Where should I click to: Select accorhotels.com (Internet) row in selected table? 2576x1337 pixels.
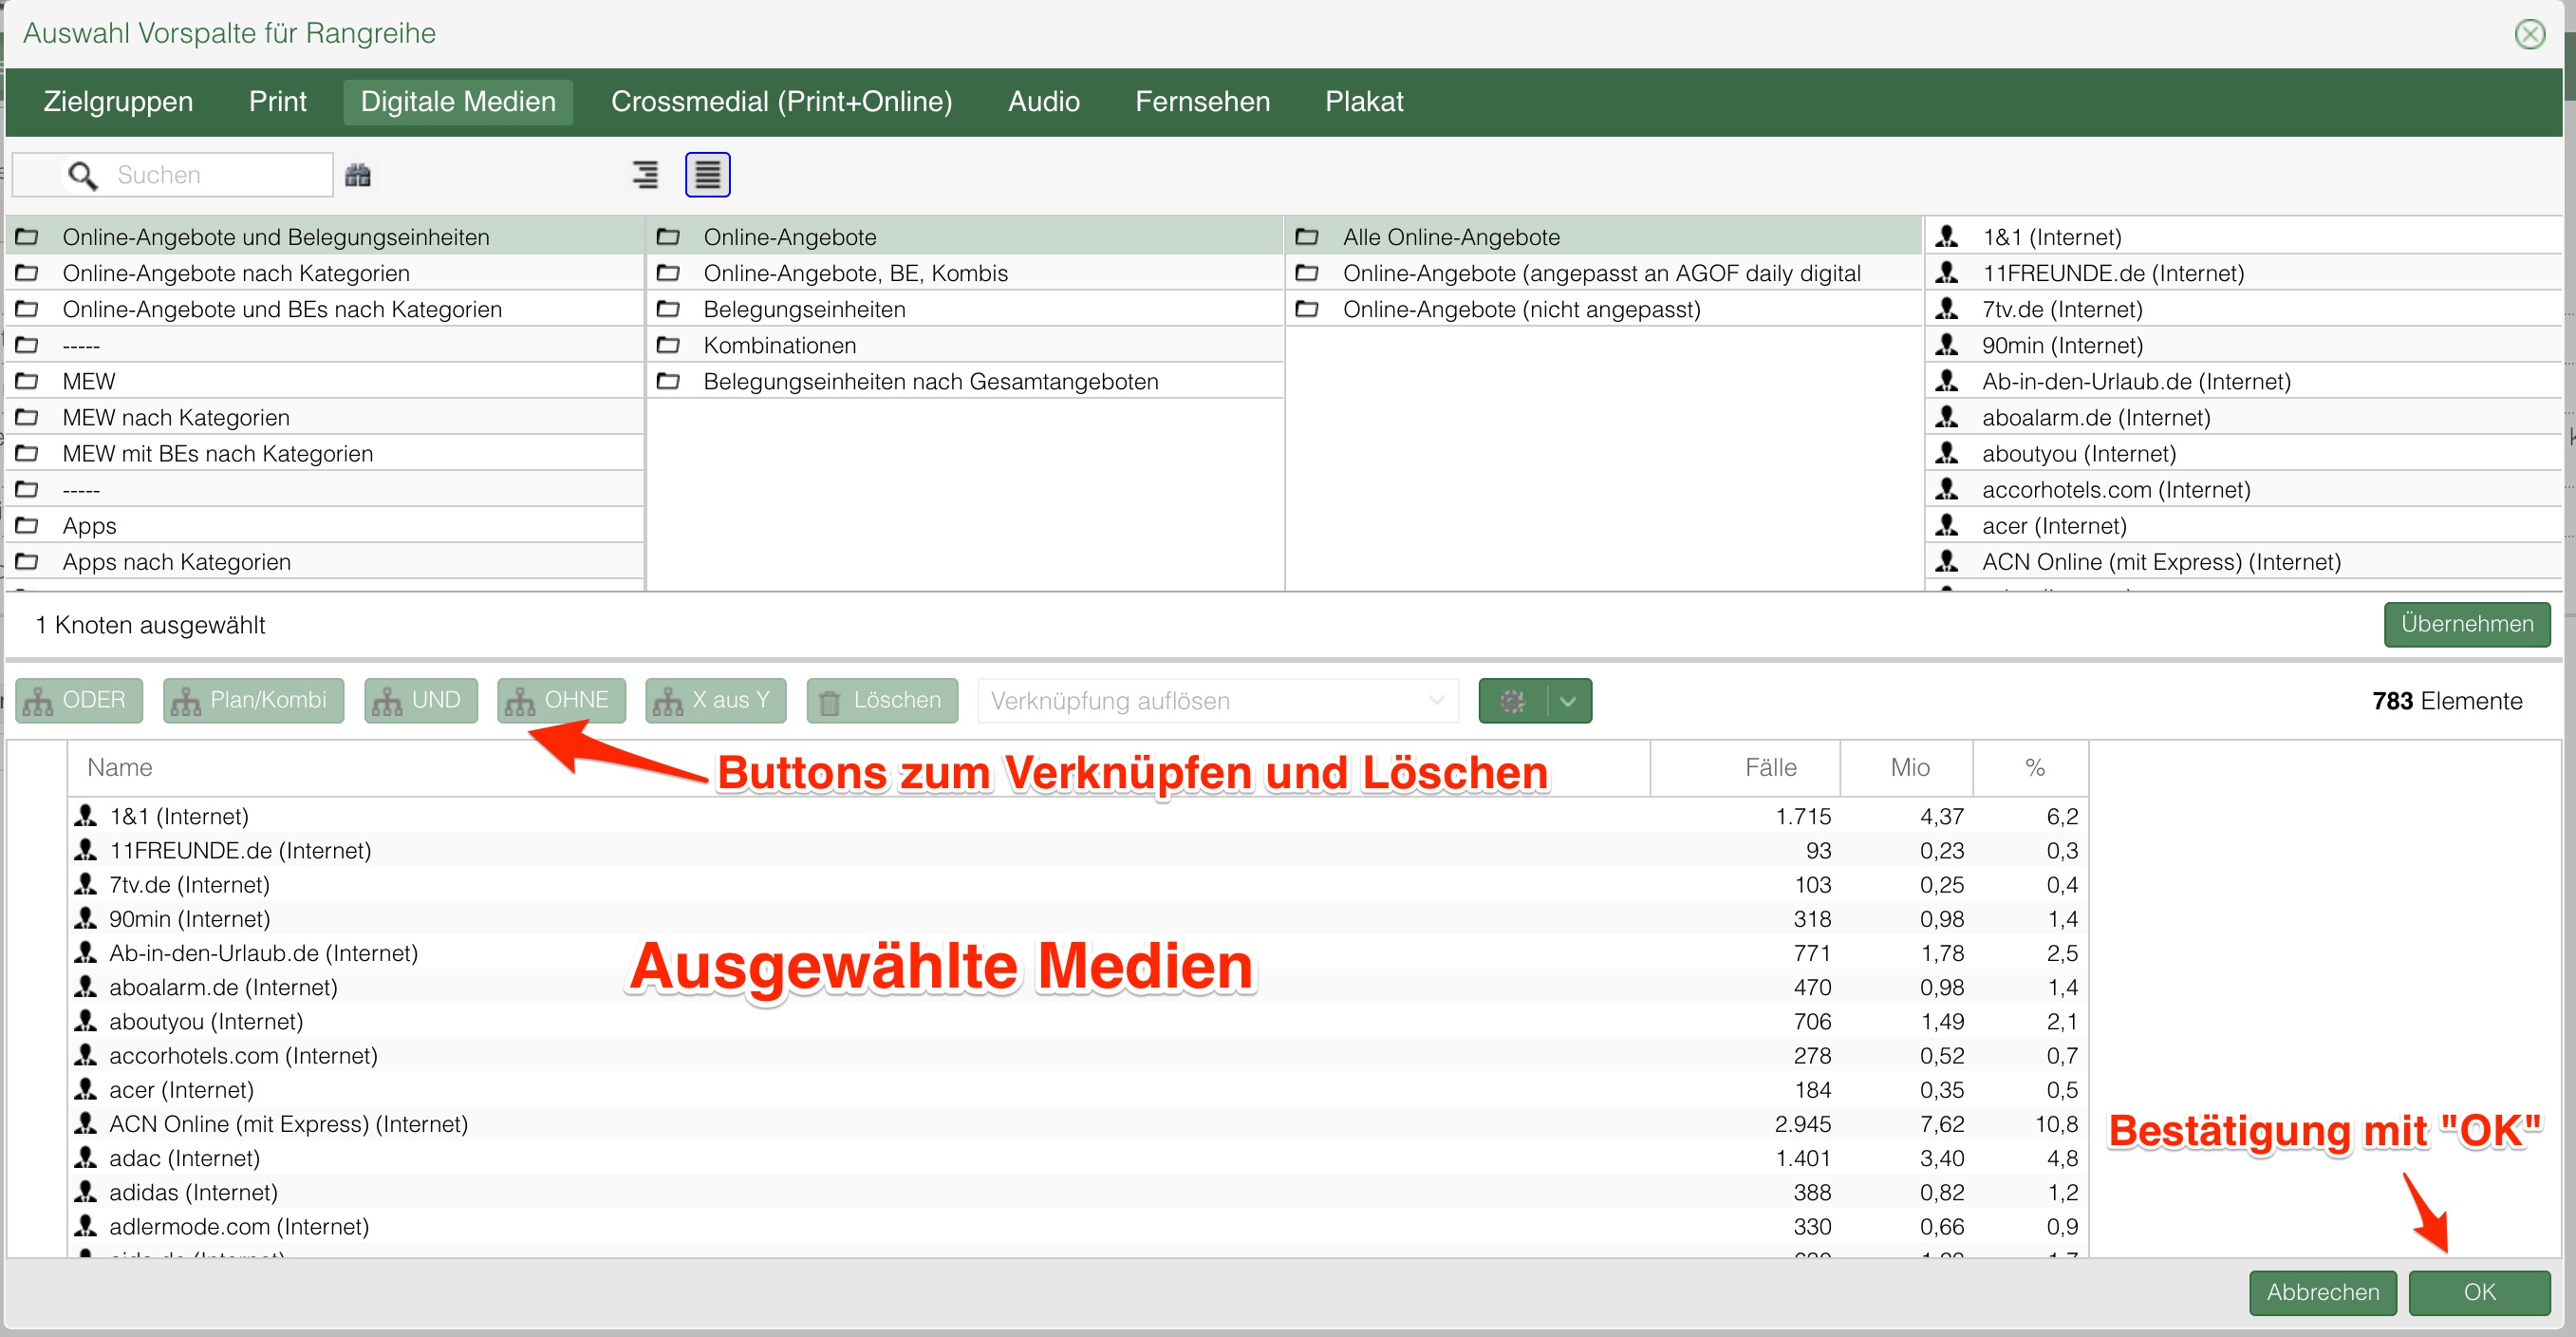coord(1077,1055)
